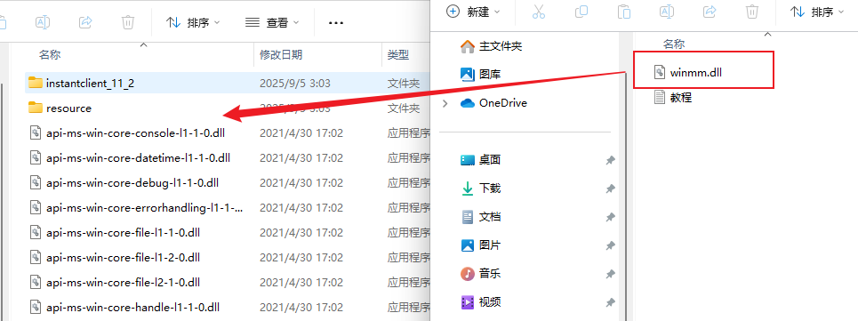Select api-ms-win-core-datetime-l1-1-0.dll
This screenshot has height=321, width=858.
139,158
